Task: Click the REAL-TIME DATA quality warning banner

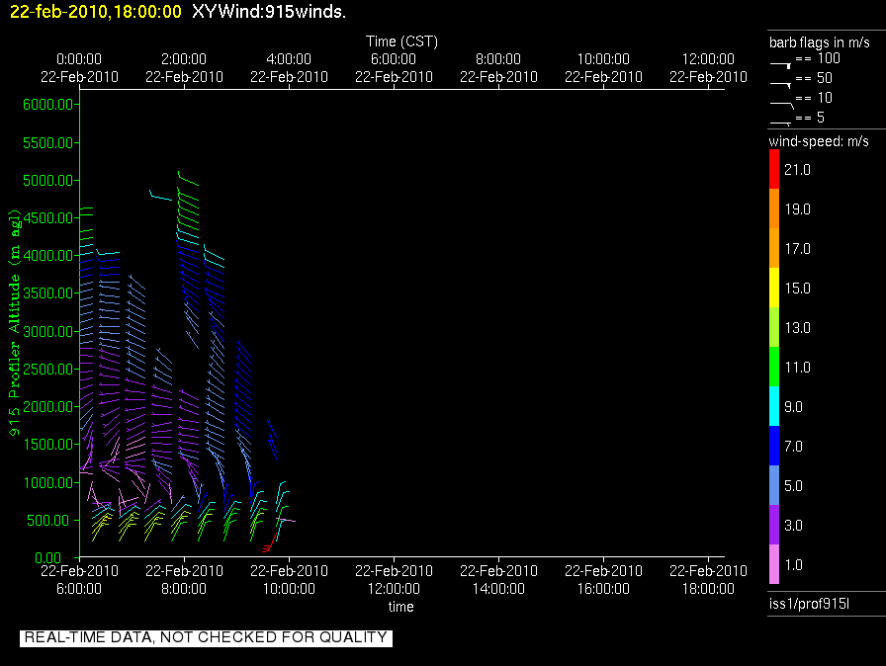Action: (x=206, y=637)
